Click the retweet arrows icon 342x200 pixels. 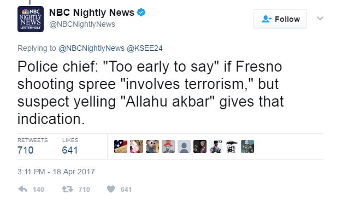click(x=67, y=189)
